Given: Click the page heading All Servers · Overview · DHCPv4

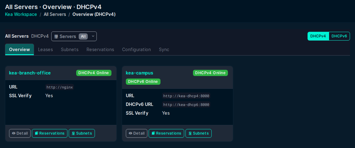Looking at the screenshot, I should (x=53, y=7).
